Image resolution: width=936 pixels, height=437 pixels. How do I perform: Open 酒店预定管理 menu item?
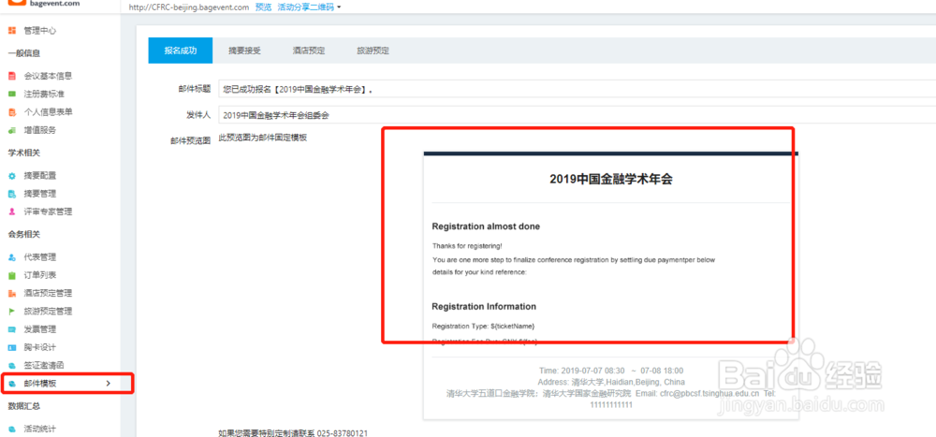coord(48,293)
